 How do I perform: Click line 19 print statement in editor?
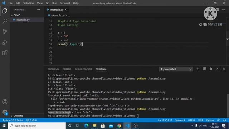70,44
